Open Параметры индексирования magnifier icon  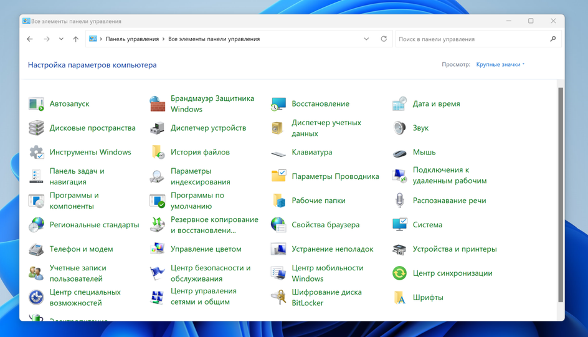157,176
